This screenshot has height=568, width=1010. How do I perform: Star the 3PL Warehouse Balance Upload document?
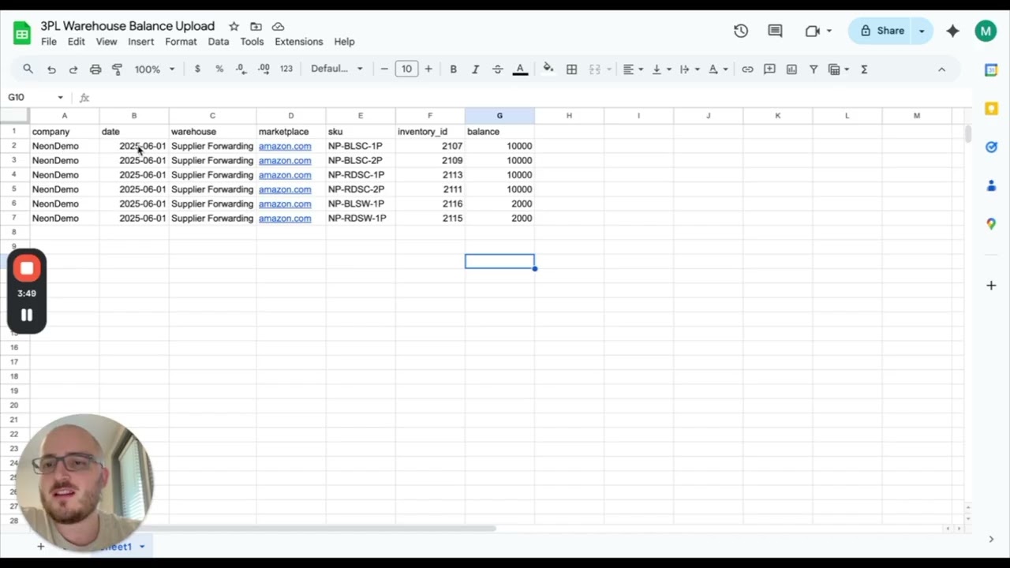tap(234, 27)
